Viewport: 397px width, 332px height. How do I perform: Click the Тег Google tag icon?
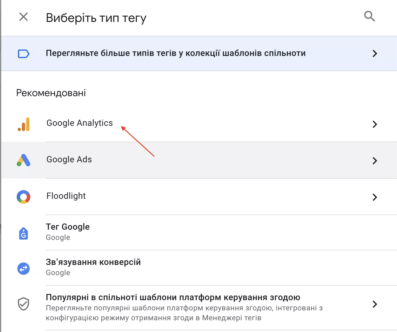click(x=23, y=233)
